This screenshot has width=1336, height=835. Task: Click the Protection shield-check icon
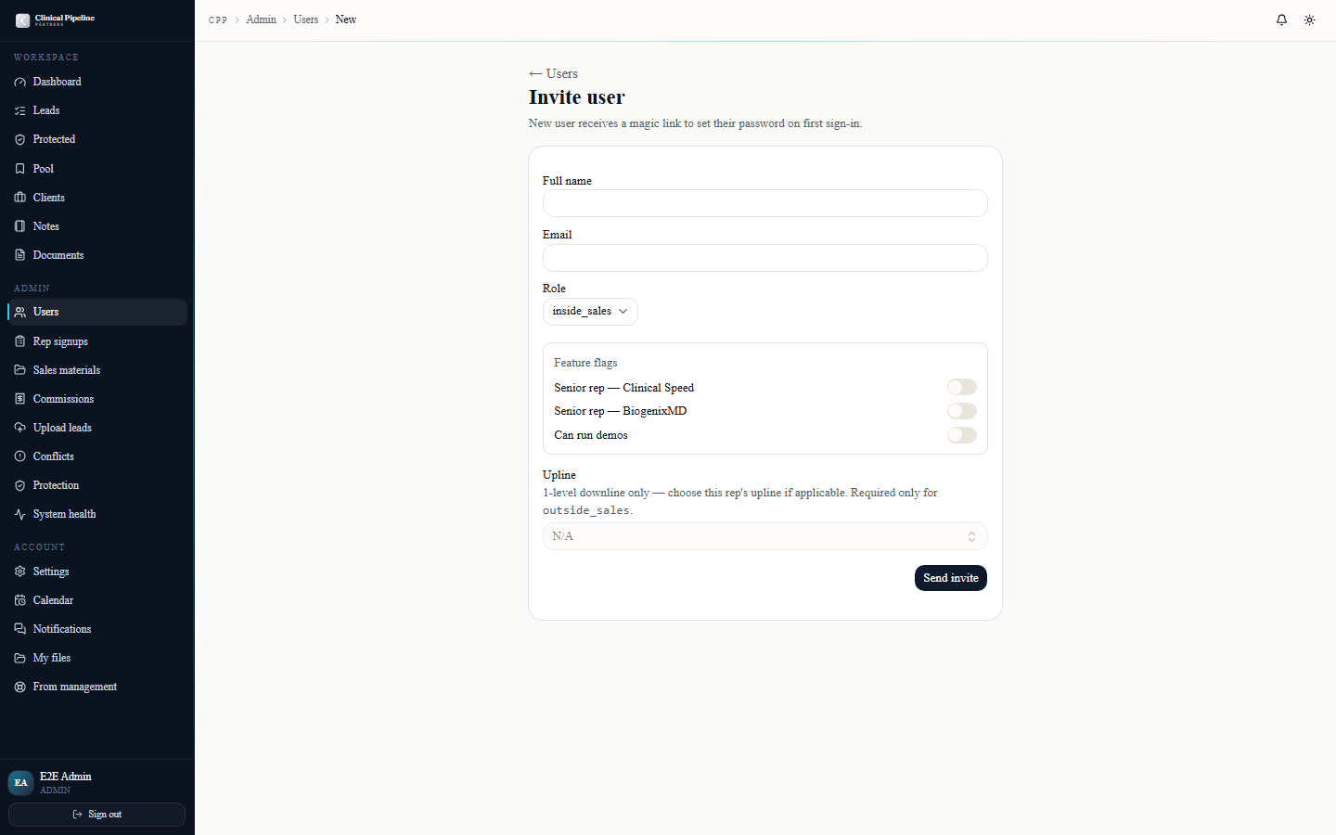19,485
